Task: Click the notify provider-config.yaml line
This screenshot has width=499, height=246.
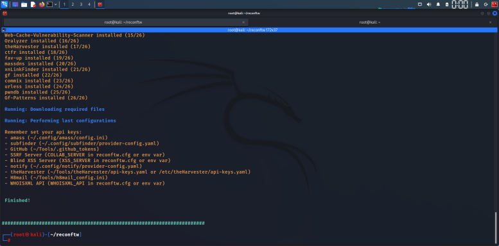Action: (73, 167)
